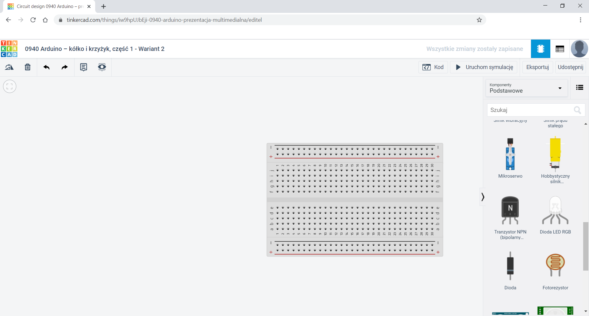Image resolution: width=589 pixels, height=316 pixels.
Task: Switch to circuit view
Action: pos(540,49)
